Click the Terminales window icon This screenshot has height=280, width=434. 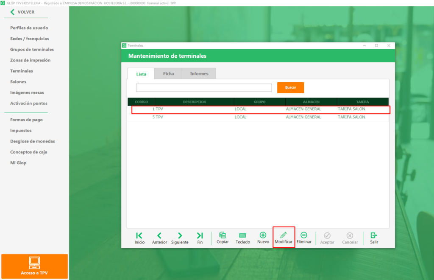pos(124,45)
